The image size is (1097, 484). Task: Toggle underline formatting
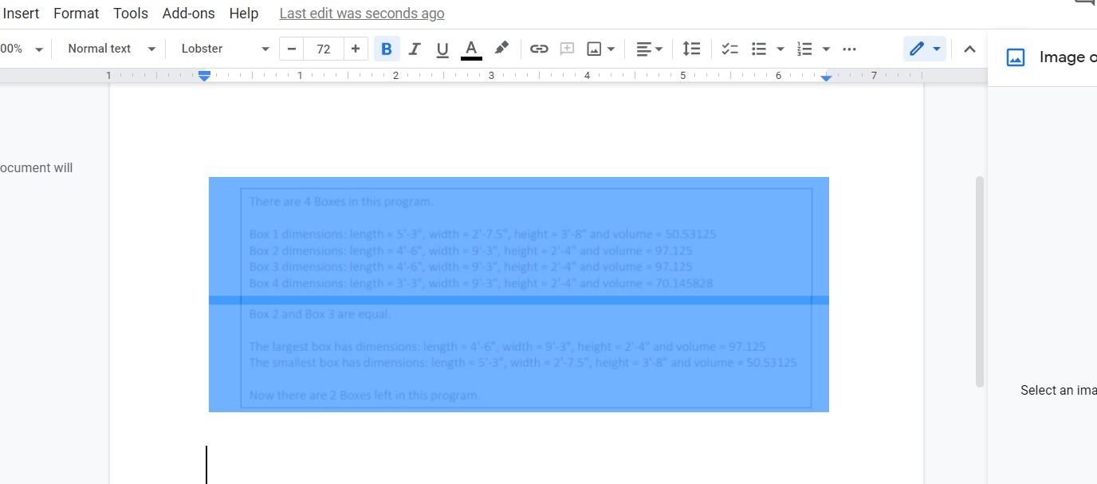coord(442,49)
